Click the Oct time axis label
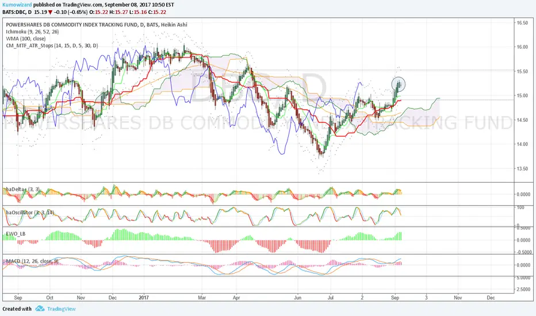 coord(49,298)
